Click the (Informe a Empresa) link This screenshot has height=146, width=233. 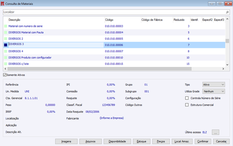click(x=111, y=118)
